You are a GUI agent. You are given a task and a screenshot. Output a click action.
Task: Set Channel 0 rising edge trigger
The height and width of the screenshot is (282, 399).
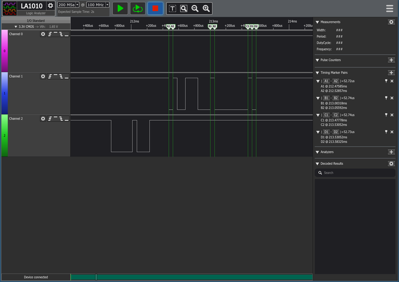50,34
